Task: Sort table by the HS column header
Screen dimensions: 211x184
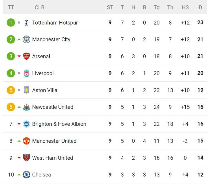Action: (185, 7)
